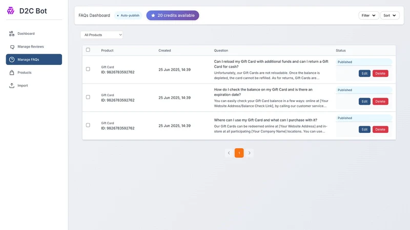
Task: Click the D2C Bot purple logo icon
Action: point(11,11)
